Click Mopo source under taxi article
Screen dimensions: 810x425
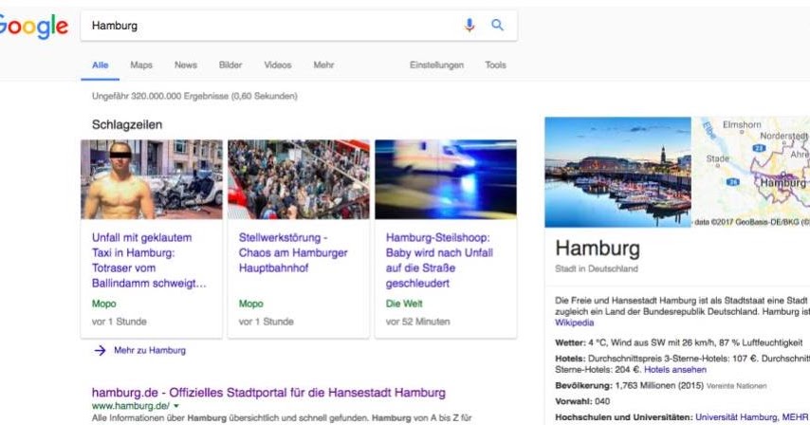pyautogui.click(x=103, y=304)
